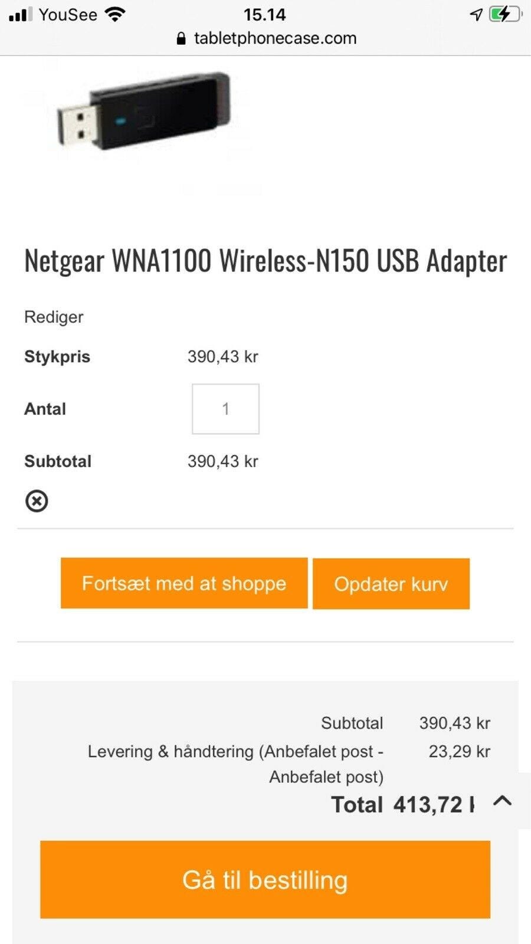
Task: Tap the battery charging icon
Action: (x=505, y=14)
